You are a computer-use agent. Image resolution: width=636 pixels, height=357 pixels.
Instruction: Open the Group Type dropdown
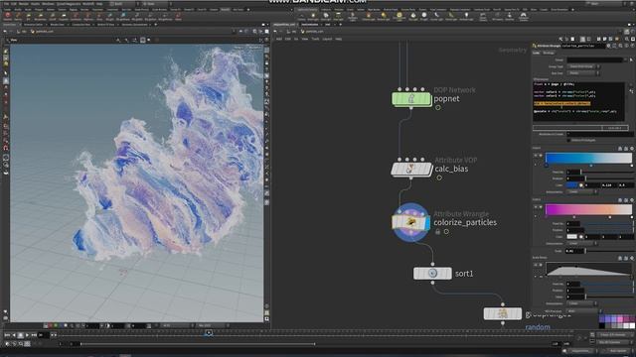tap(583, 66)
